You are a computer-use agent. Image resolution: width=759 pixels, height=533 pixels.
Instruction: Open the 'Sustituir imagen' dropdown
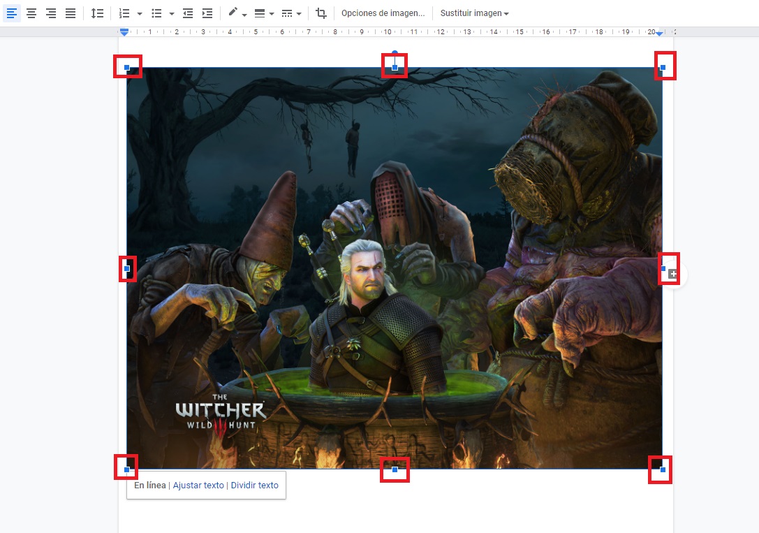[474, 13]
